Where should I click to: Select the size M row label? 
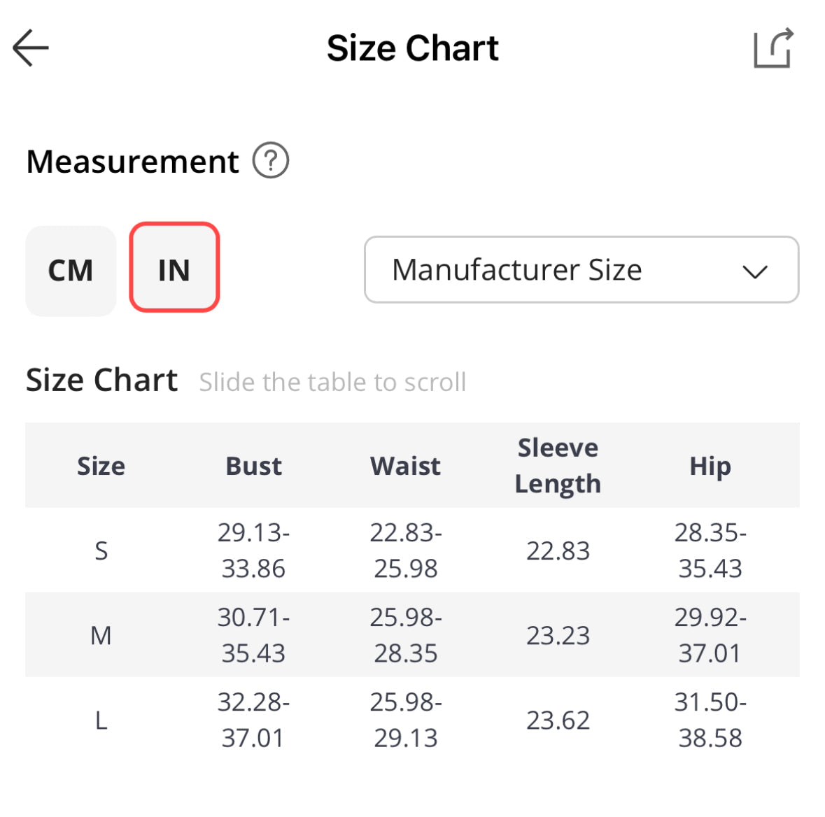coord(101,636)
